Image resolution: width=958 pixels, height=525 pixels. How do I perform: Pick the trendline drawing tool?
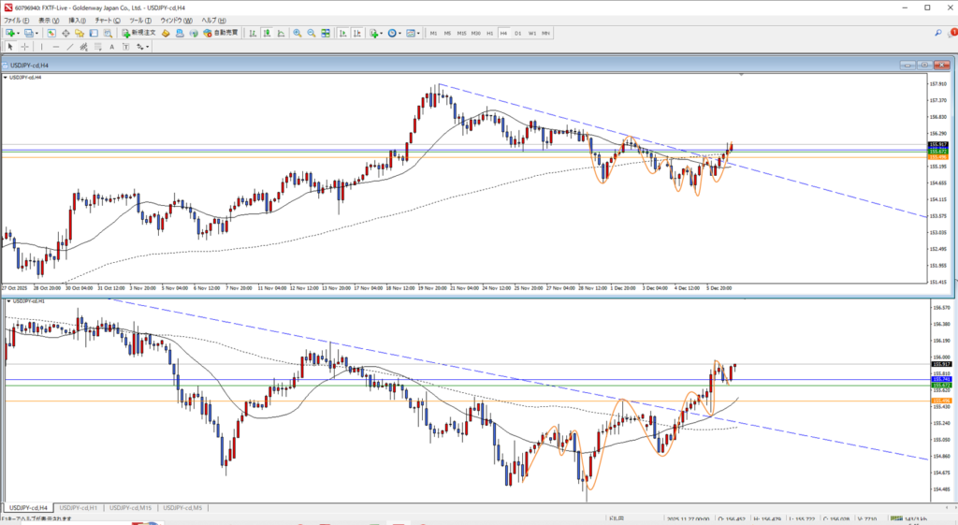[x=71, y=46]
